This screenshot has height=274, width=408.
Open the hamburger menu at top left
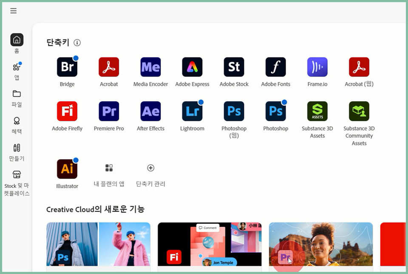13,11
